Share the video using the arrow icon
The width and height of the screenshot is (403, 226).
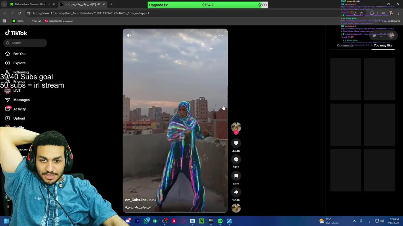click(236, 192)
